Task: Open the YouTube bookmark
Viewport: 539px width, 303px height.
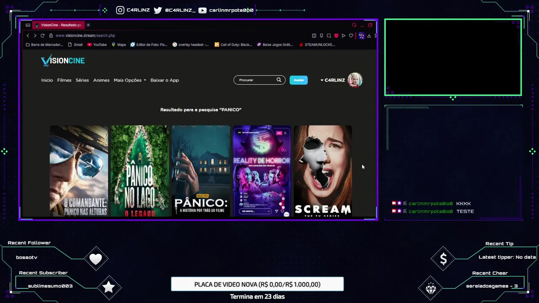Action: pyautogui.click(x=97, y=45)
